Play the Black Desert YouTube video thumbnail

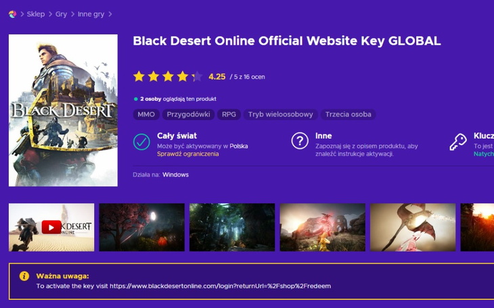click(51, 227)
